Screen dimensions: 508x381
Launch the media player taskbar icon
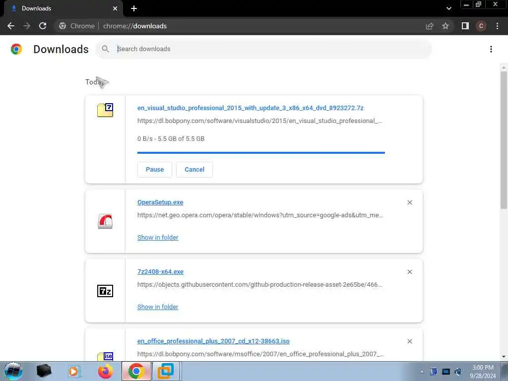pos(74,371)
